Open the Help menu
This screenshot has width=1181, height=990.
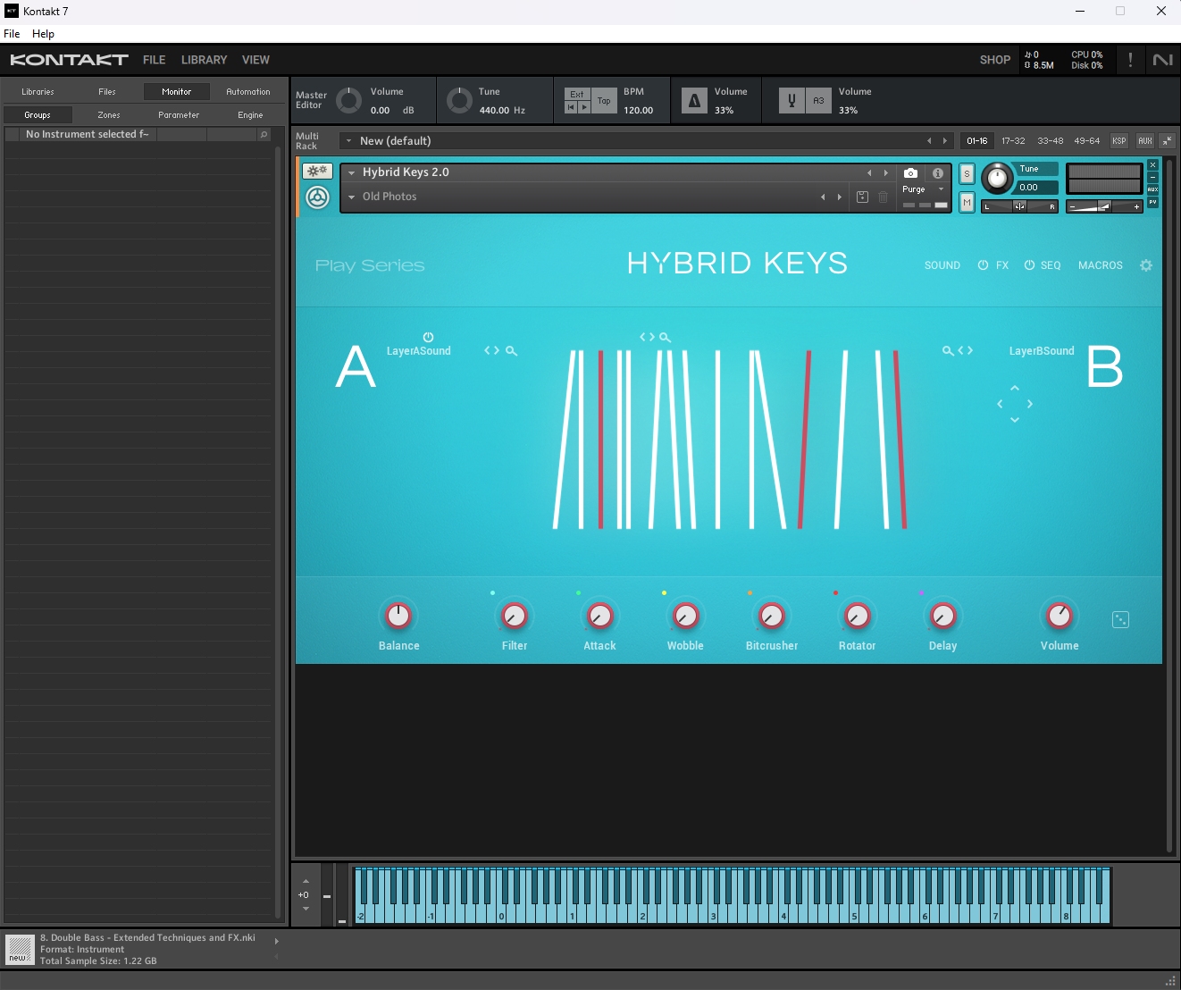pyautogui.click(x=43, y=34)
